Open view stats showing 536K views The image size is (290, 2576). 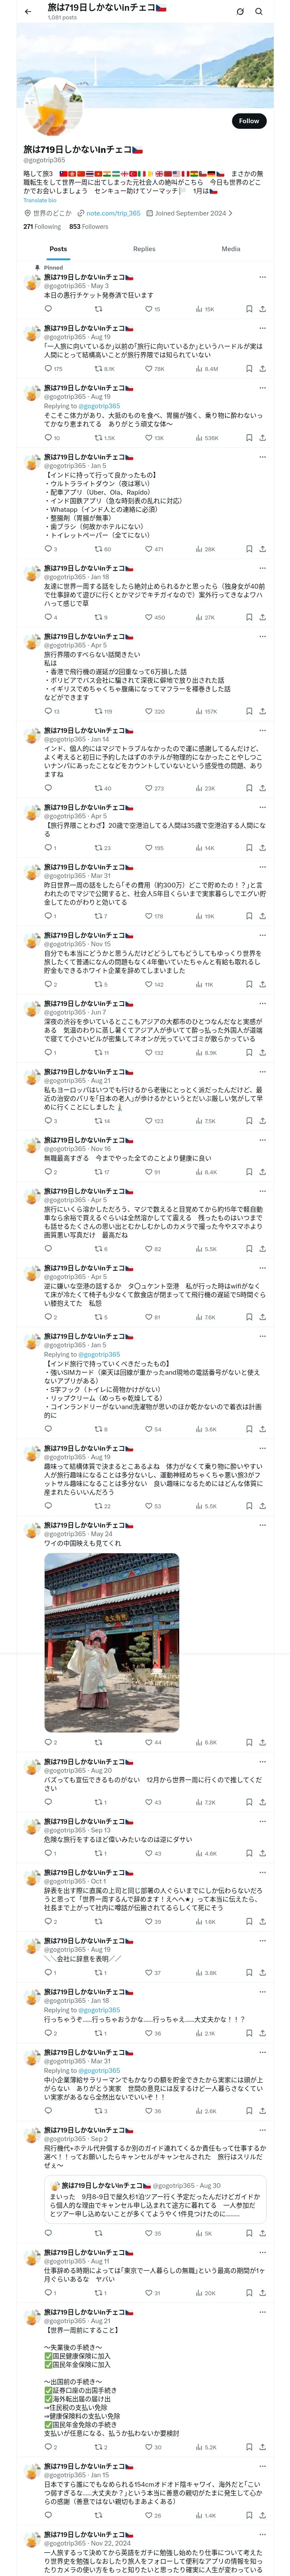click(199, 437)
